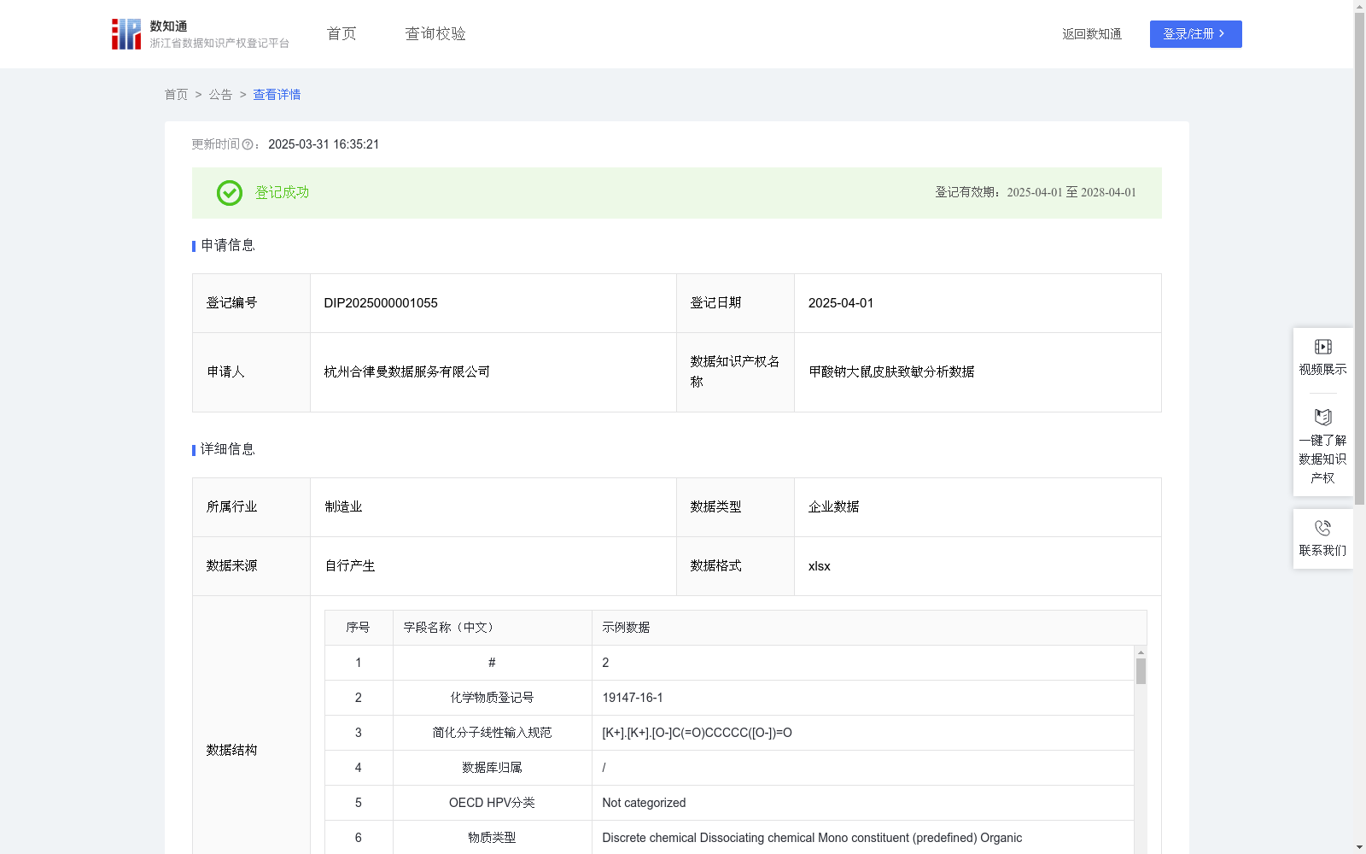Image resolution: width=1366 pixels, height=854 pixels.
Task: Click the 登记有效期 validity period text
Action: 1036,192
